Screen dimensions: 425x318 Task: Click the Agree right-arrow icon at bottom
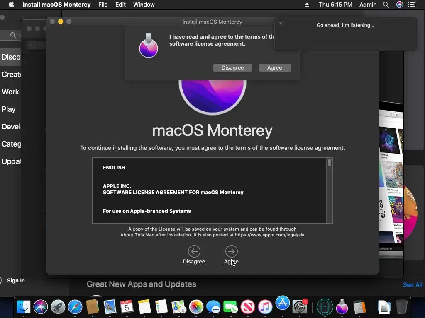tap(231, 251)
